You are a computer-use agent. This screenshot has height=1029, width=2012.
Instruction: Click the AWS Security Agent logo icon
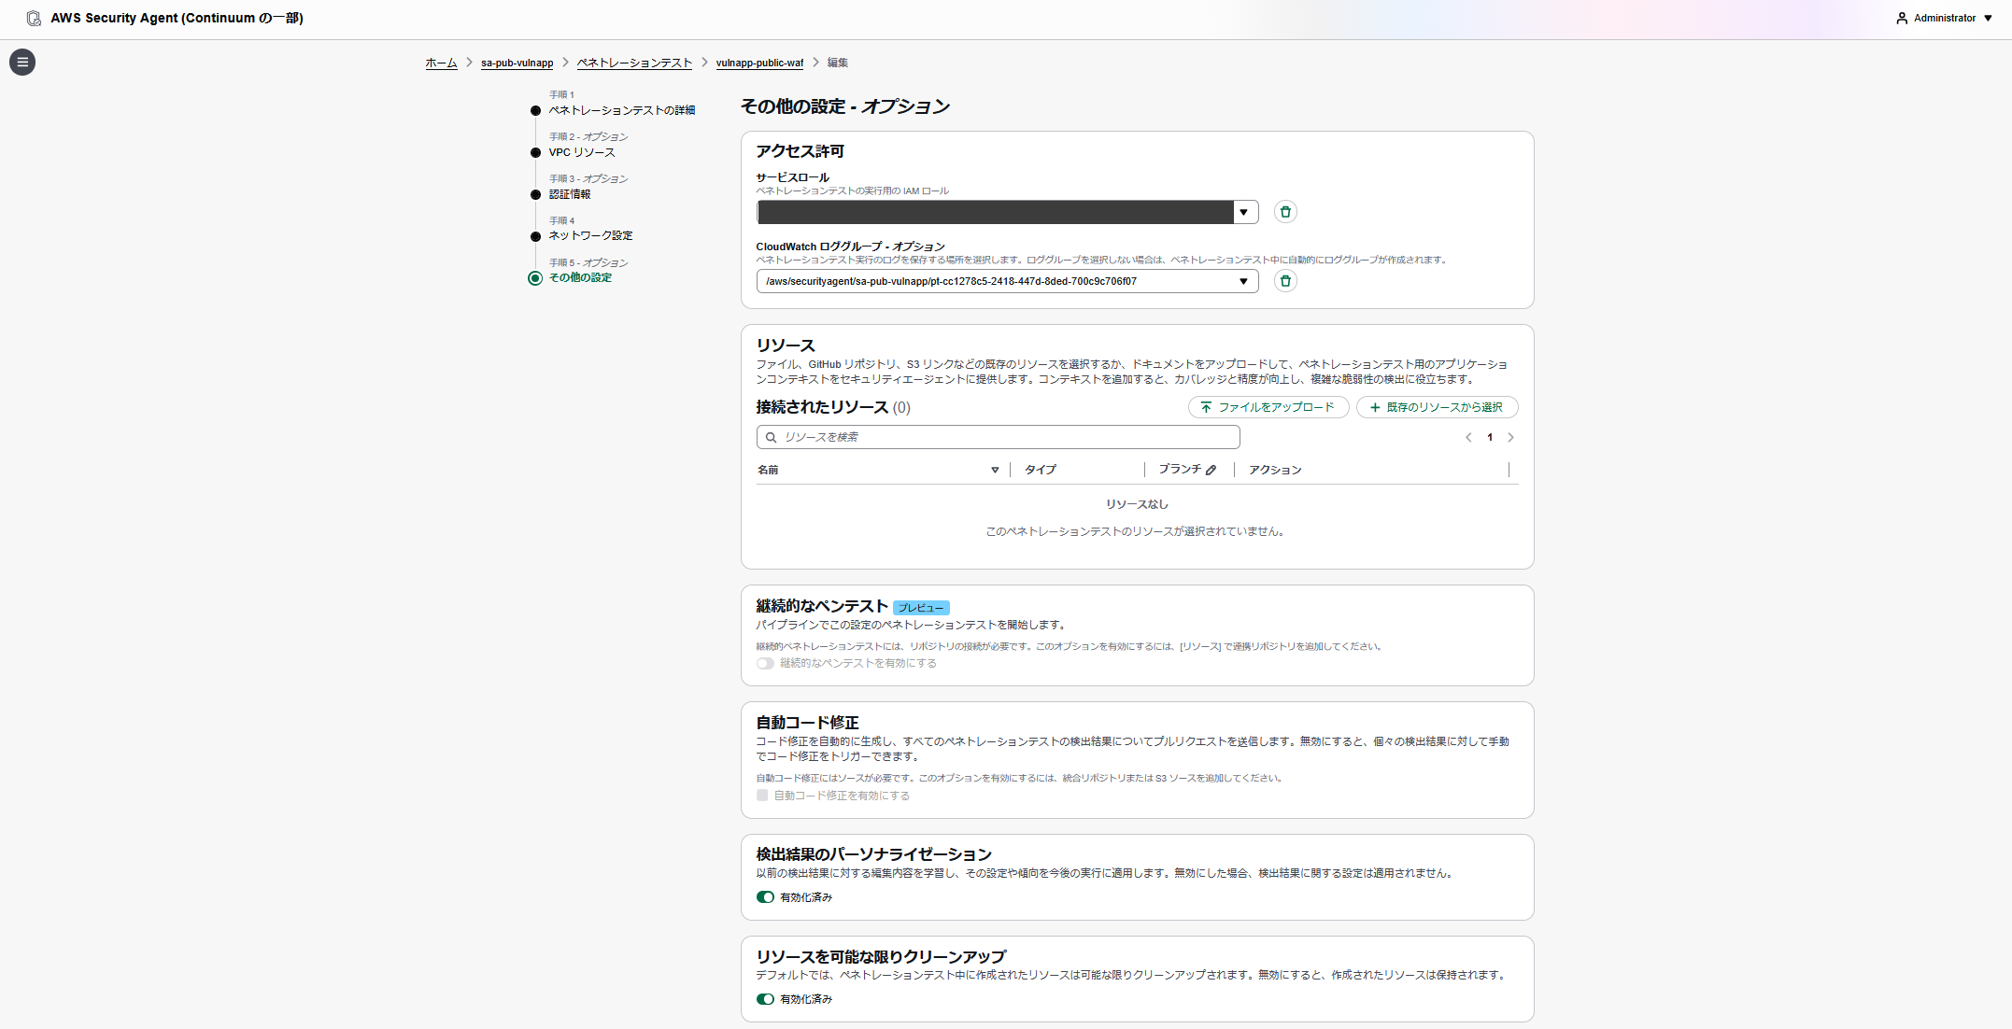tap(34, 18)
